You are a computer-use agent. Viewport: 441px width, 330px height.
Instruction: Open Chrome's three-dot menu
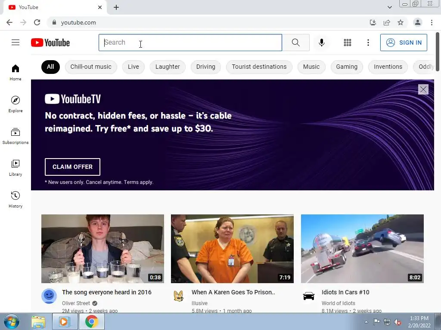coord(432,22)
